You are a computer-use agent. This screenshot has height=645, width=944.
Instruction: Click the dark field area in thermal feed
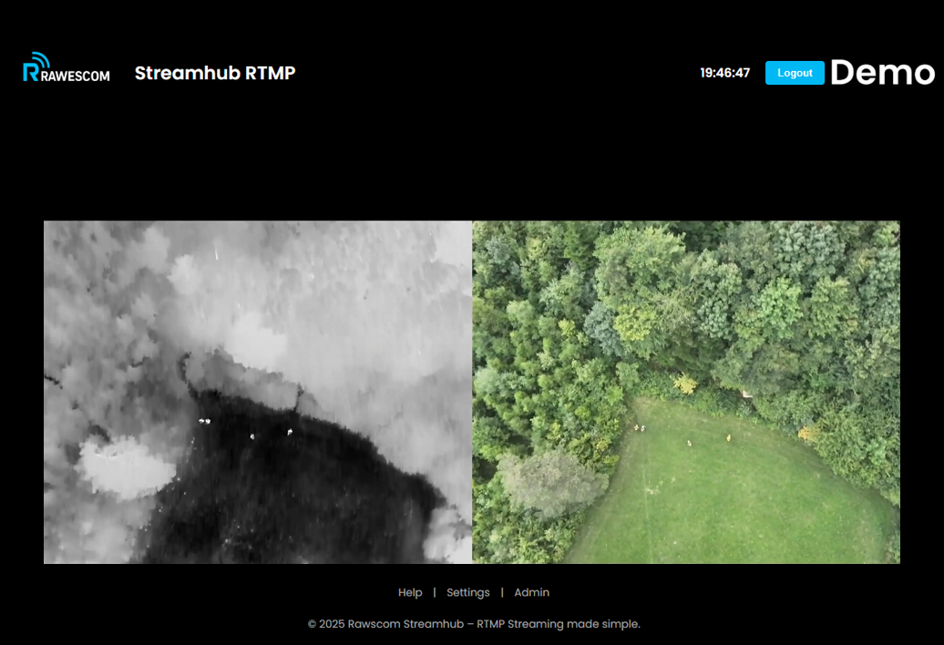click(x=292, y=501)
